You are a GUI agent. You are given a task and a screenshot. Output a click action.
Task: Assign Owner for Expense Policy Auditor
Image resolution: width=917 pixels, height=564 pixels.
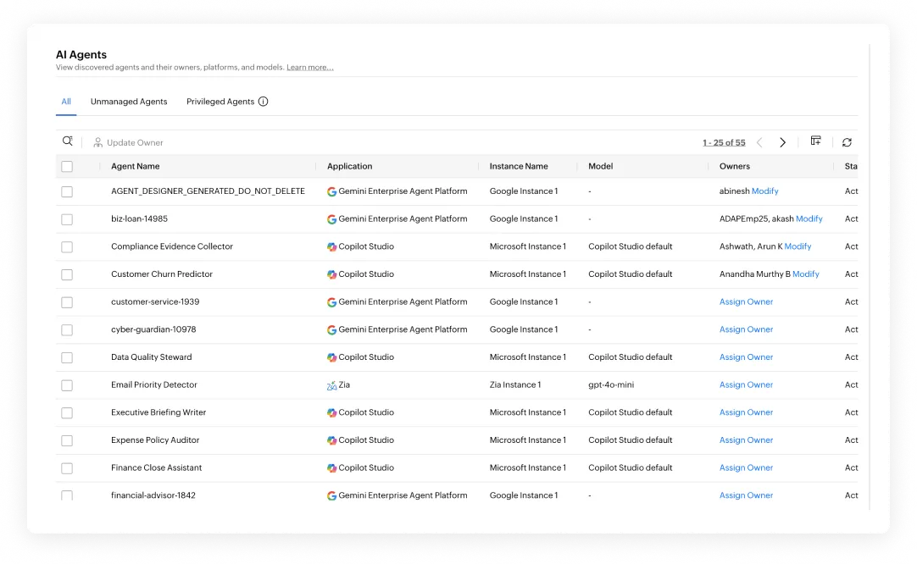(747, 440)
